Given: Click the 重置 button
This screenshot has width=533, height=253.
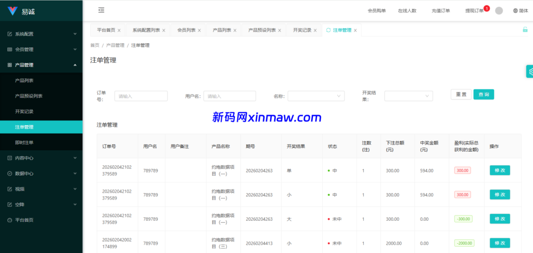Looking at the screenshot, I should (461, 95).
